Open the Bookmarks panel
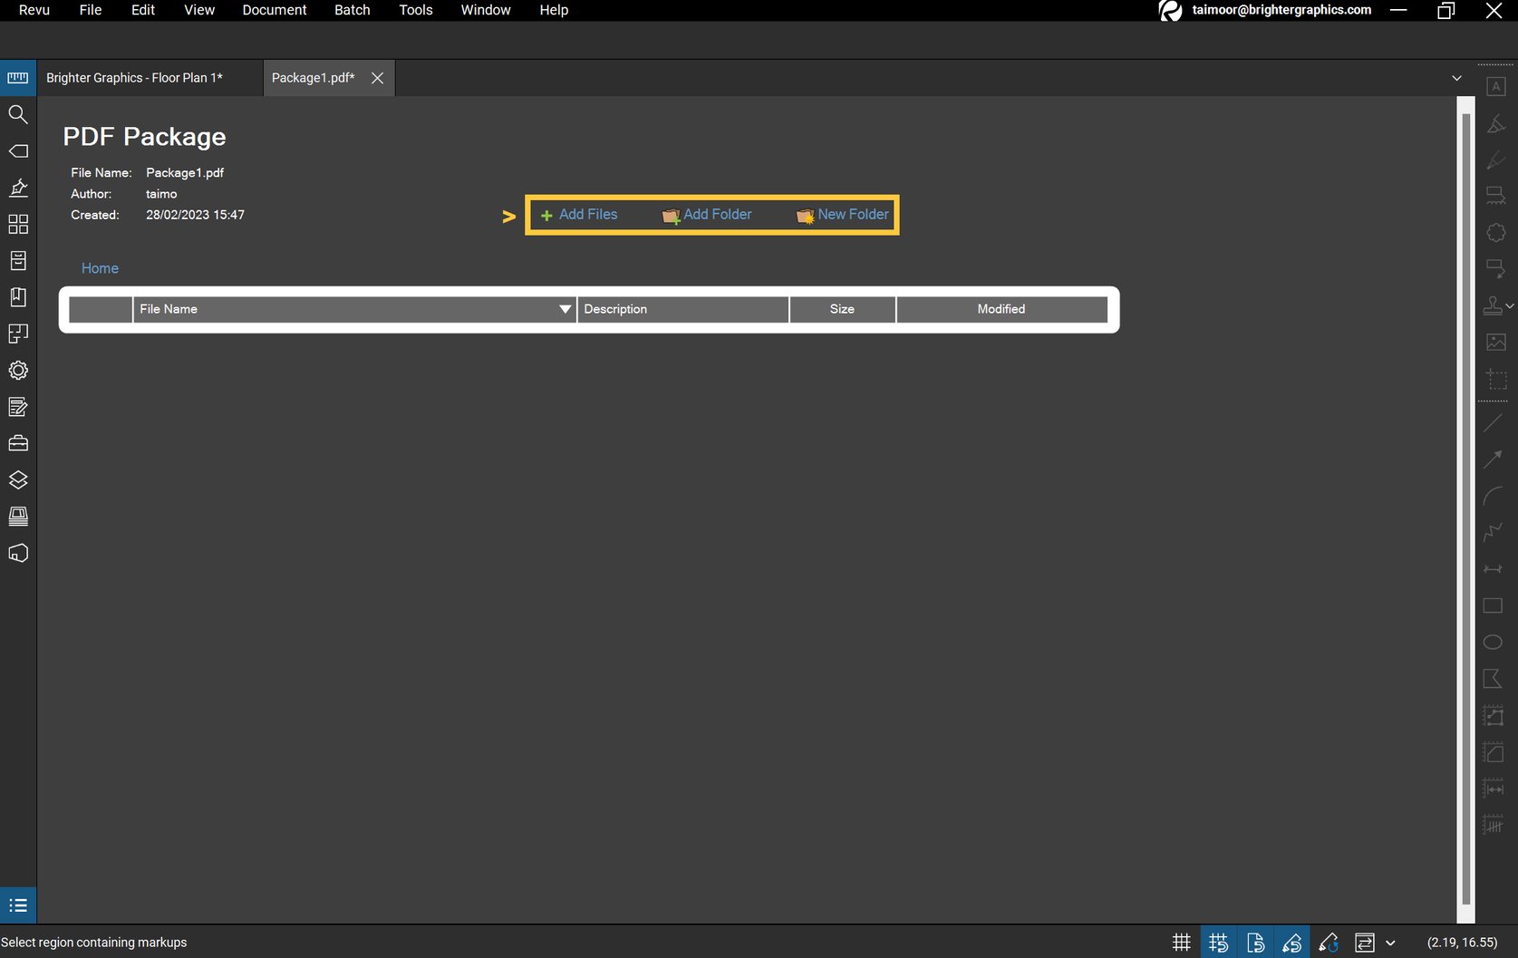The height and width of the screenshot is (958, 1518). [x=18, y=296]
